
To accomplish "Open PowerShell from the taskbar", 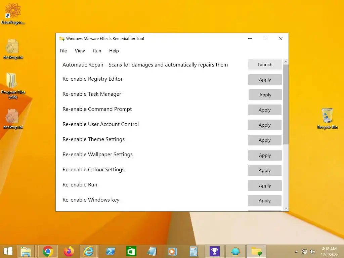I will coord(110,251).
